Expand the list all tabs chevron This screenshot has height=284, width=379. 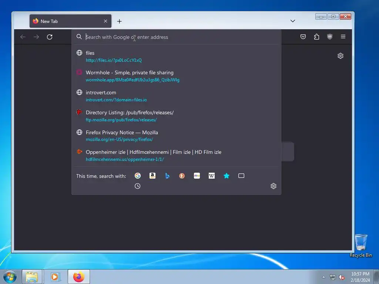(293, 21)
